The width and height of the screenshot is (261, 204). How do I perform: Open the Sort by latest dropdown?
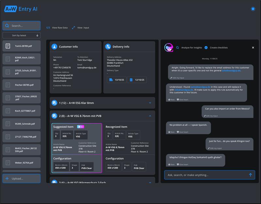coord(21,35)
